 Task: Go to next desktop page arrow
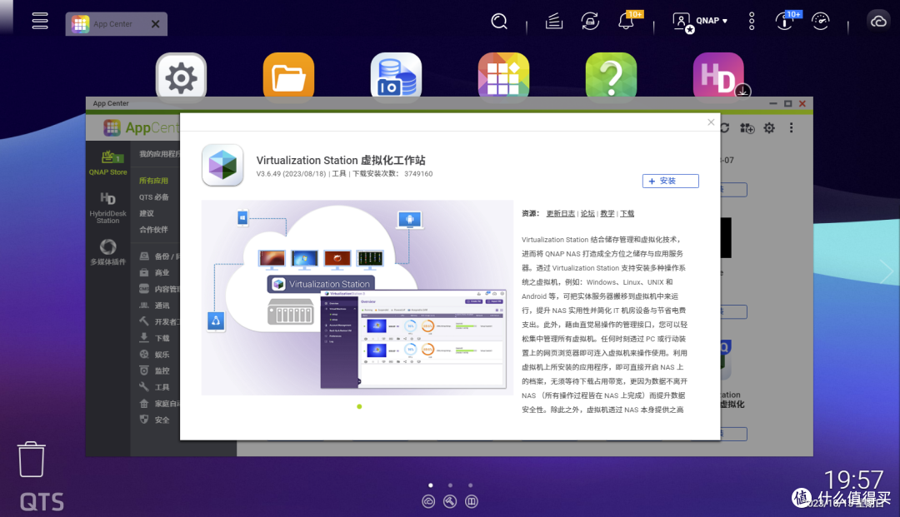coord(886,271)
